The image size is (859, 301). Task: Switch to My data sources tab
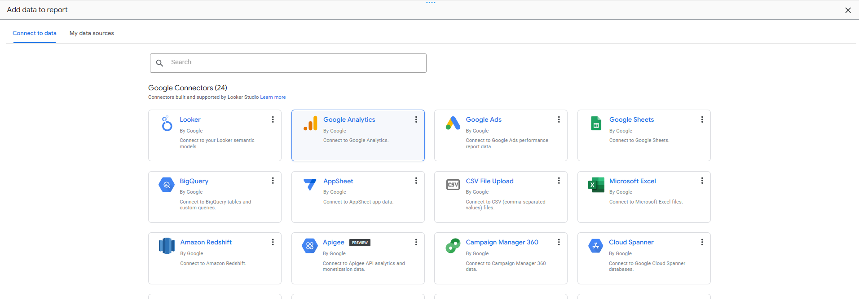92,33
